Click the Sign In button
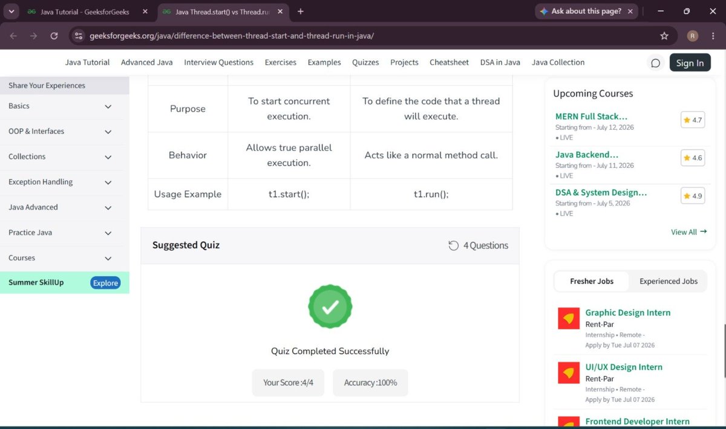The height and width of the screenshot is (429, 726). point(690,63)
